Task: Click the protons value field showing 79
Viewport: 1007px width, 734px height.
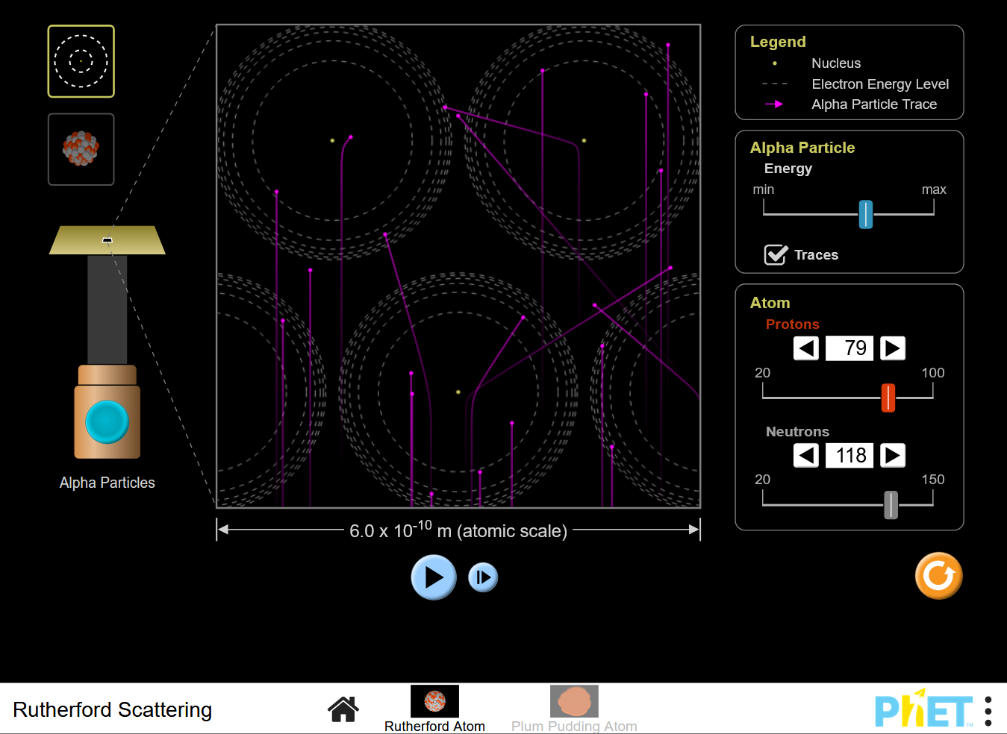Action: [849, 348]
